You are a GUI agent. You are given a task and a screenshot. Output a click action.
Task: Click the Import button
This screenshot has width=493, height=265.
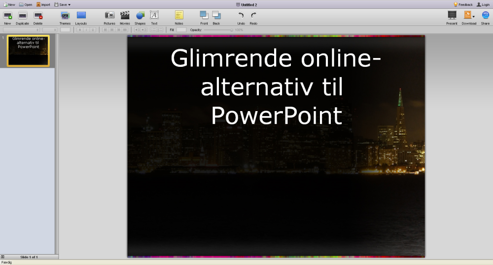[x=43, y=4]
